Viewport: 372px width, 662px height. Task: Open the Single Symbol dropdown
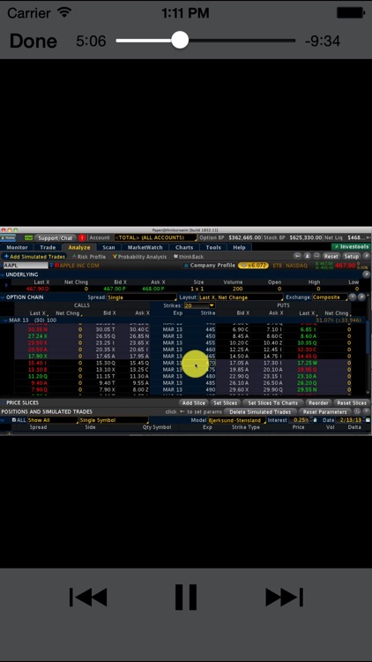(x=114, y=420)
